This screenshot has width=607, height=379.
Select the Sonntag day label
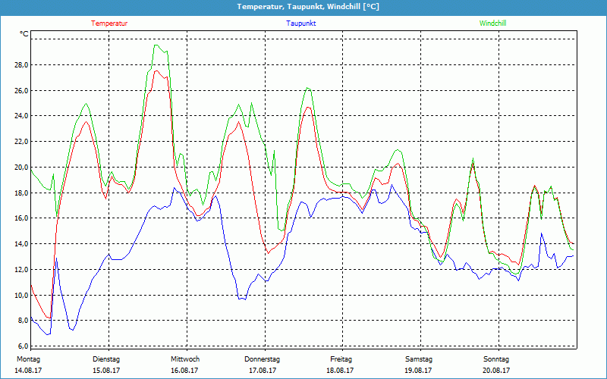click(x=496, y=359)
